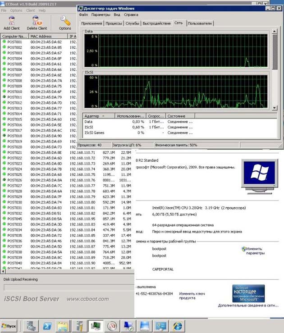Sort CCBoot list by MAC Address column

pyautogui.click(x=48, y=36)
